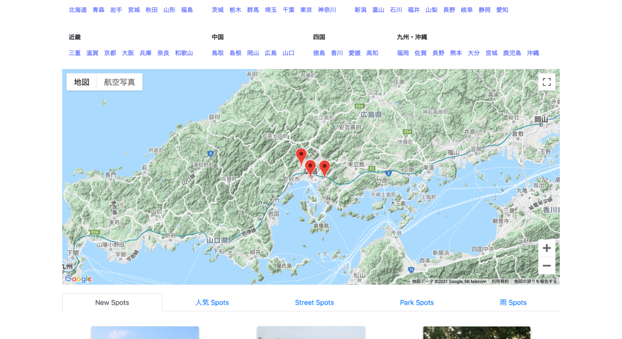Go to 北海道 prefecture link
Screen dimensions: 622x339
(78, 10)
